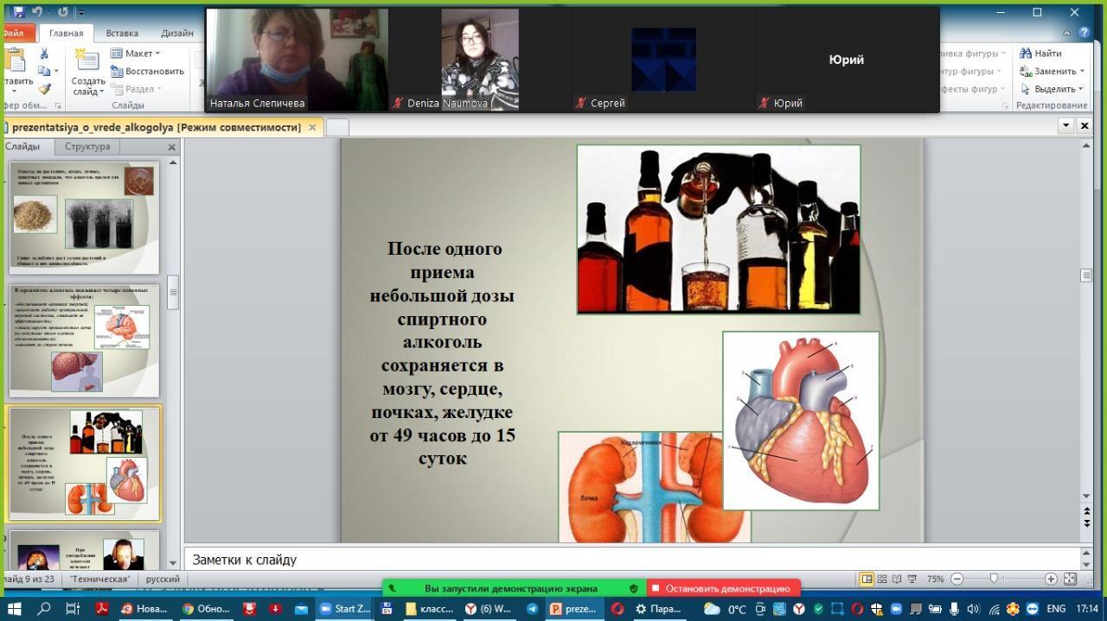
Task: Unmute Deniza Naumova's microphone icon
Action: 398,103
